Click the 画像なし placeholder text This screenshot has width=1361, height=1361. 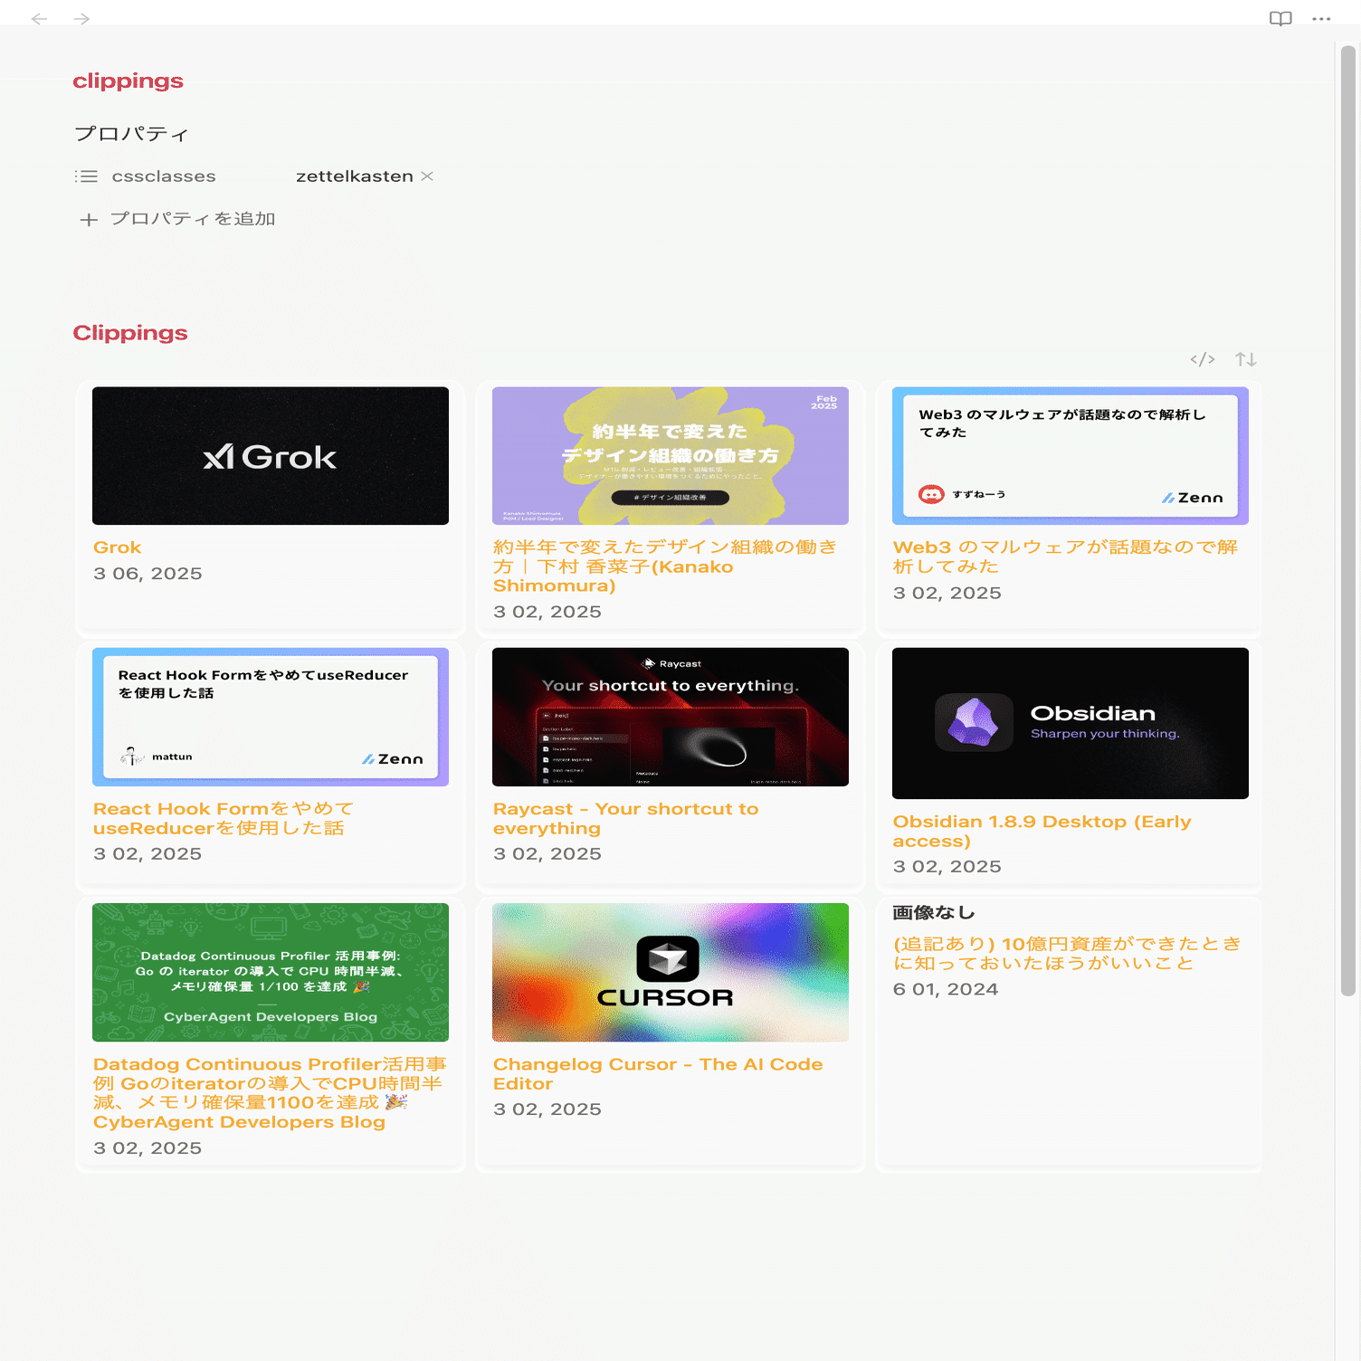pyautogui.click(x=933, y=912)
